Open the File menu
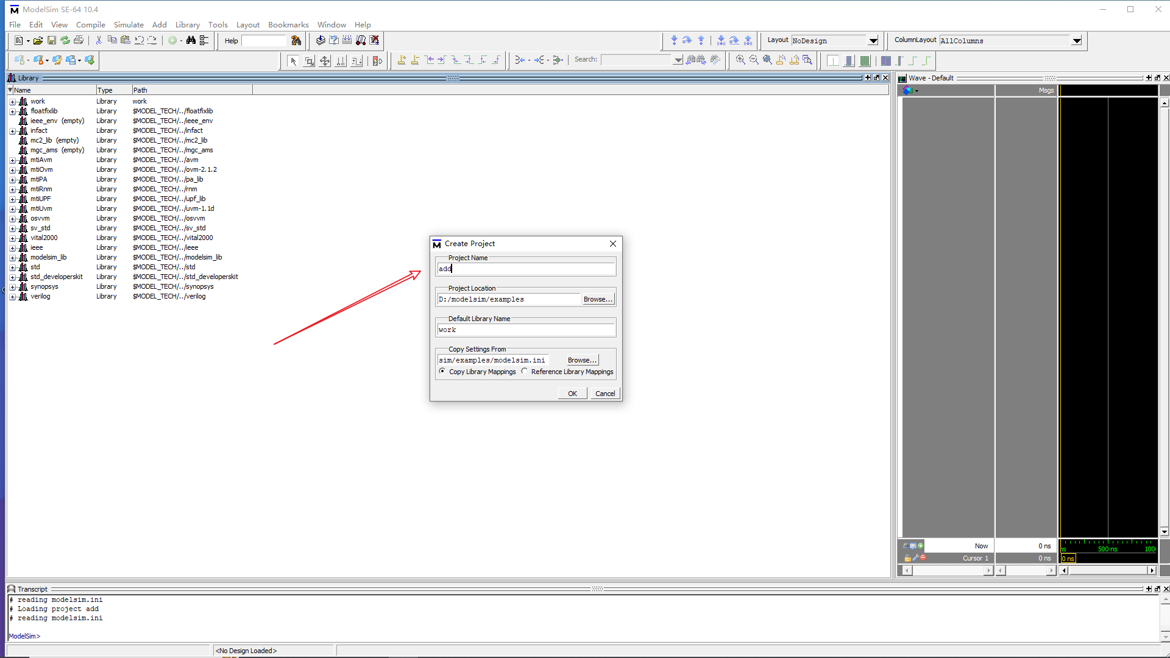Image resolution: width=1170 pixels, height=658 pixels. click(15, 24)
